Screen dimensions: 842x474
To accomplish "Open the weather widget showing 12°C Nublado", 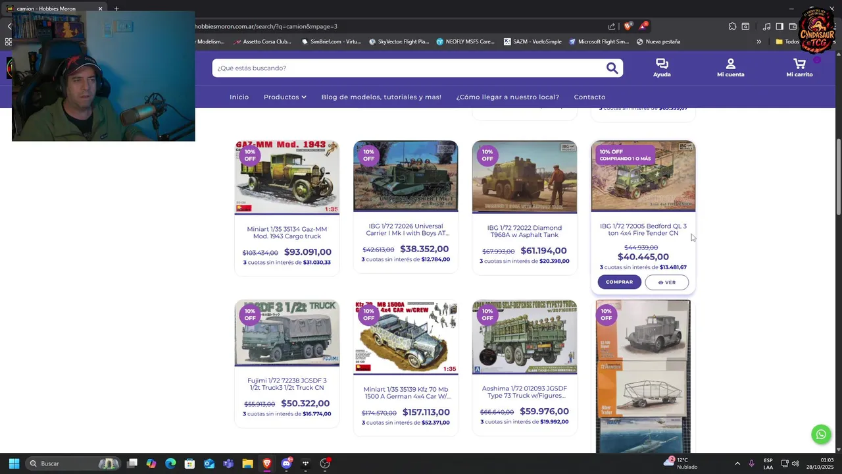I will pyautogui.click(x=681, y=463).
